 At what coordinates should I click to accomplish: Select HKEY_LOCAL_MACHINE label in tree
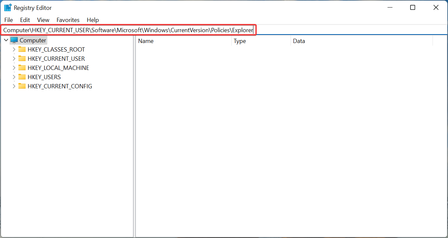(59, 68)
